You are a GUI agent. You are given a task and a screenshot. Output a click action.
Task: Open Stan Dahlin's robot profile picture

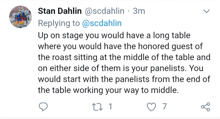tap(20, 17)
